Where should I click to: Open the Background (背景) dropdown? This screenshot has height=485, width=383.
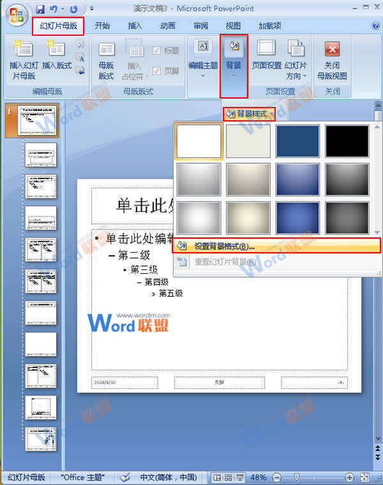point(234,66)
